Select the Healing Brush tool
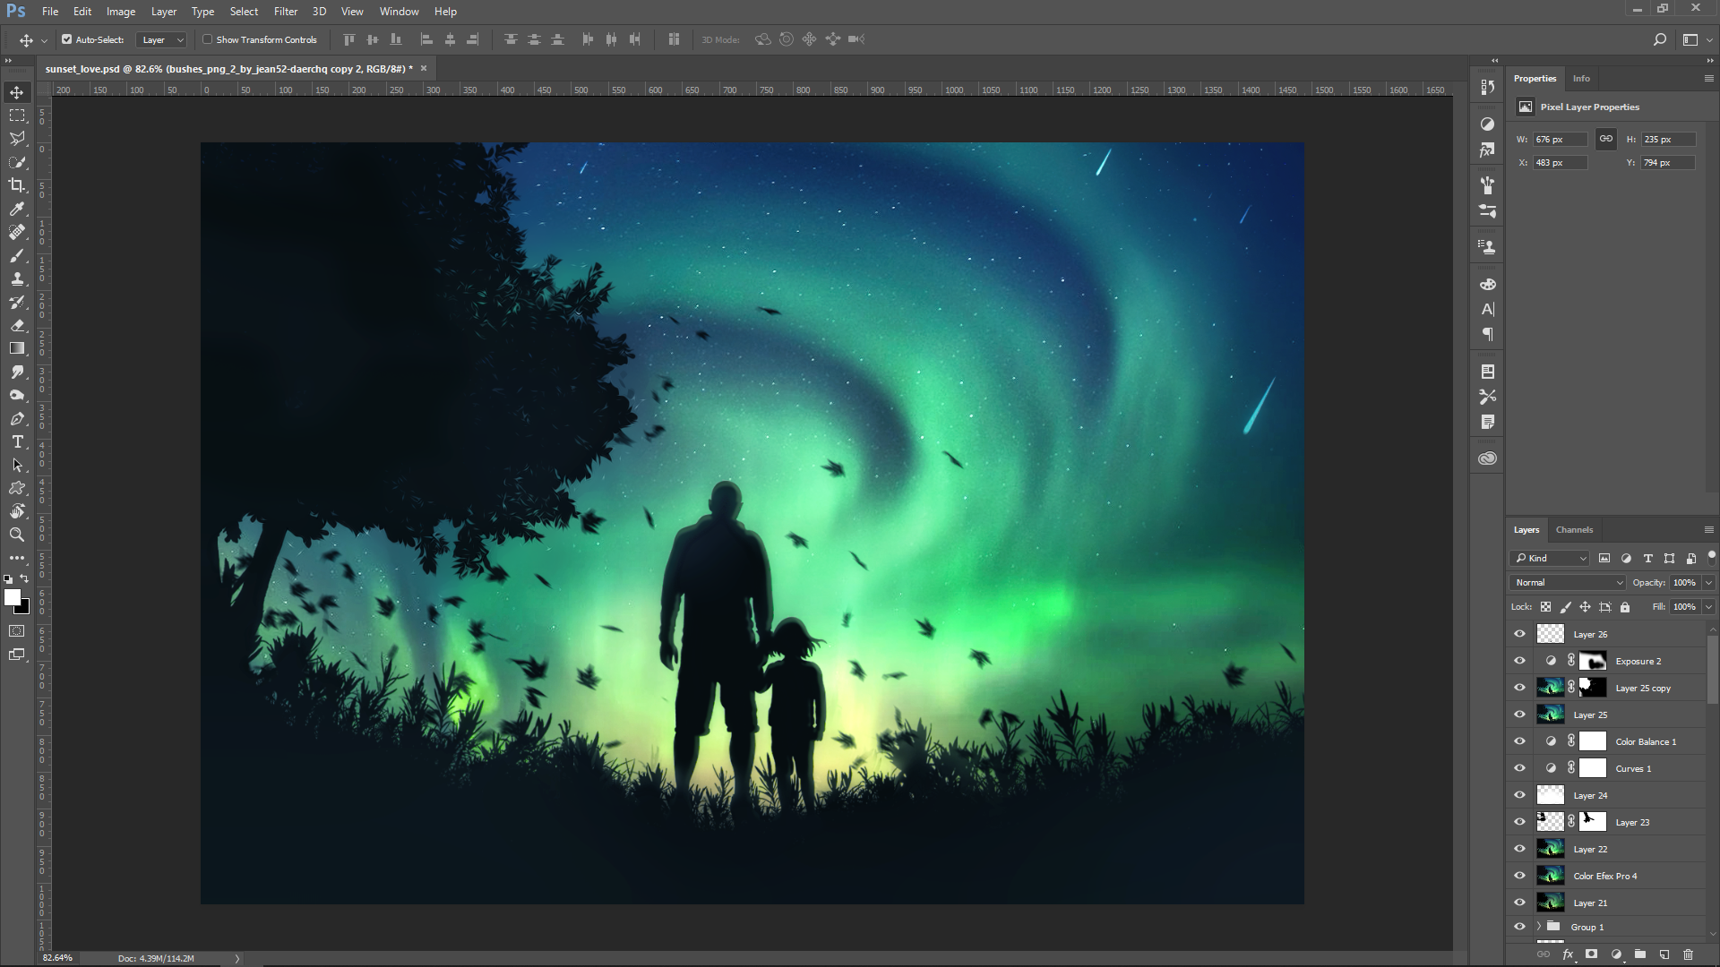1720x967 pixels. pos(17,232)
